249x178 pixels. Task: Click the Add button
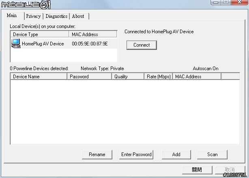click(x=176, y=154)
